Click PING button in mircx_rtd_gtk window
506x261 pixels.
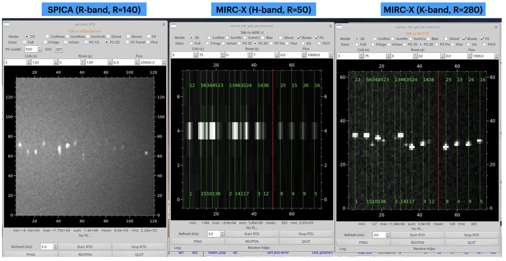[x=197, y=241]
